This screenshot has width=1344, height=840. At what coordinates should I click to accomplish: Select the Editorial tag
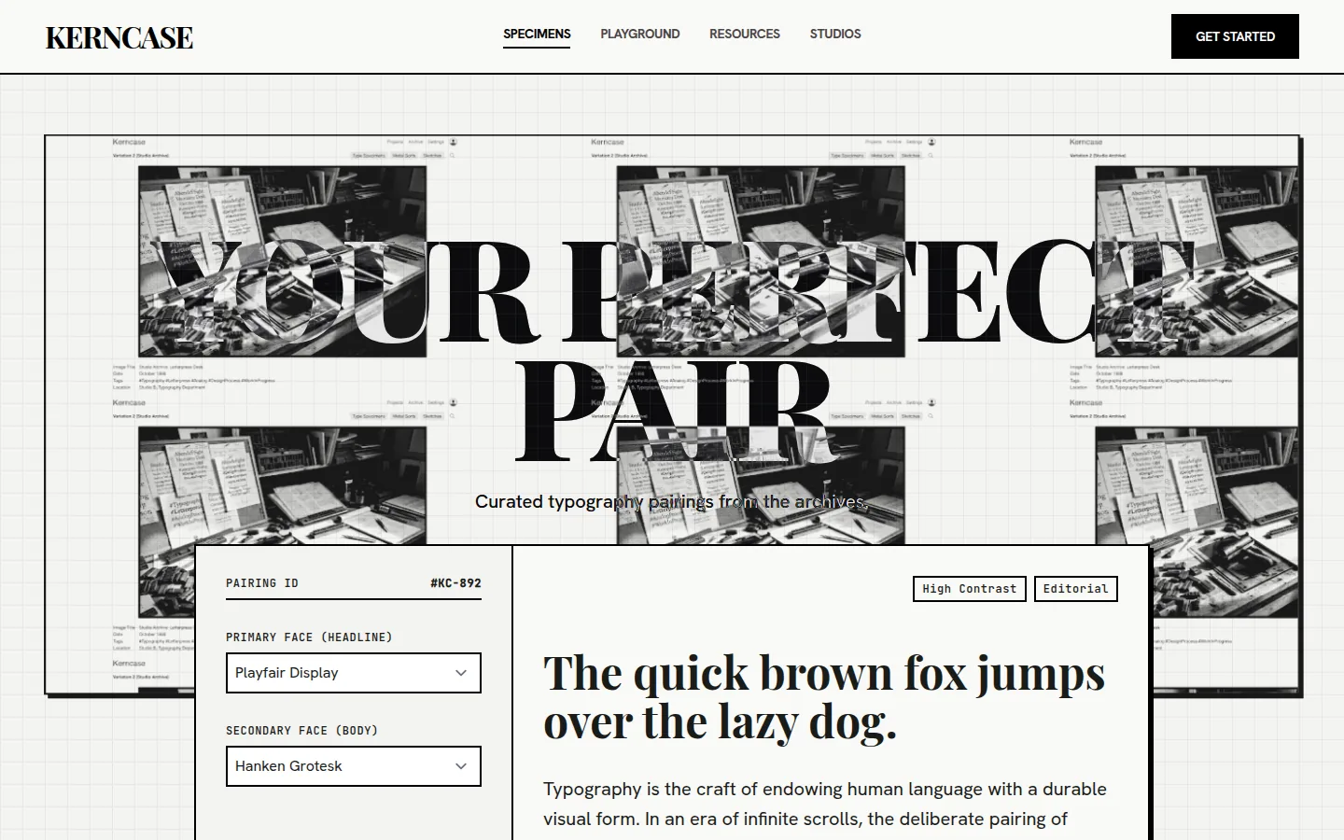1076,589
